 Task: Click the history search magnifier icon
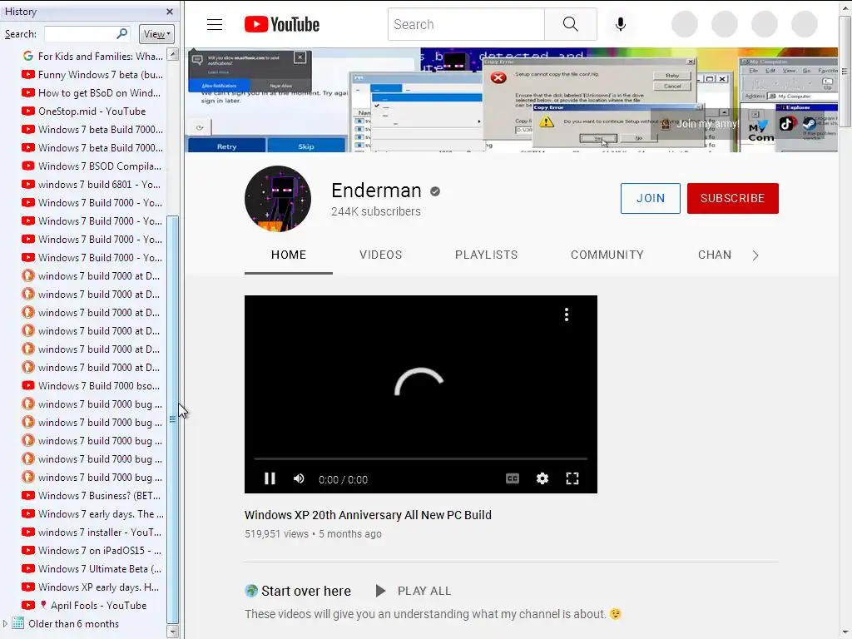point(122,33)
